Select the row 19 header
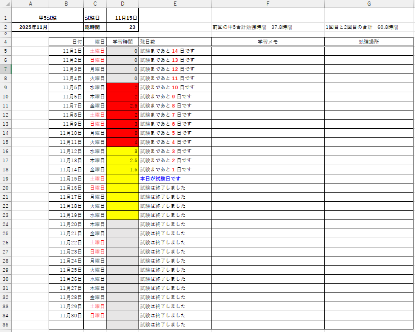The image size is (415, 332). point(5,178)
